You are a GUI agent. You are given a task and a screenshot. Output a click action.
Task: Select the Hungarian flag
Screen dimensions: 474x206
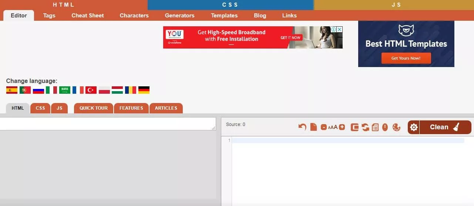point(117,90)
